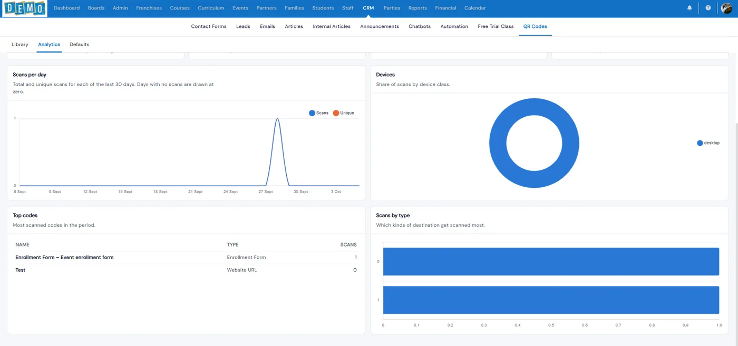The width and height of the screenshot is (738, 346).
Task: Switch to Leads tab
Action: [x=243, y=26]
